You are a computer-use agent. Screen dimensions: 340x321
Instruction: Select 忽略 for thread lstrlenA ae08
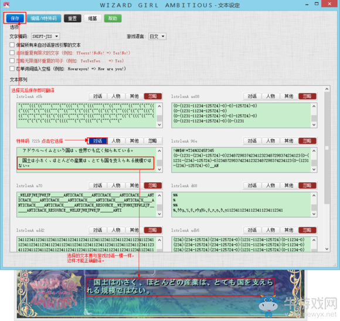307,96
